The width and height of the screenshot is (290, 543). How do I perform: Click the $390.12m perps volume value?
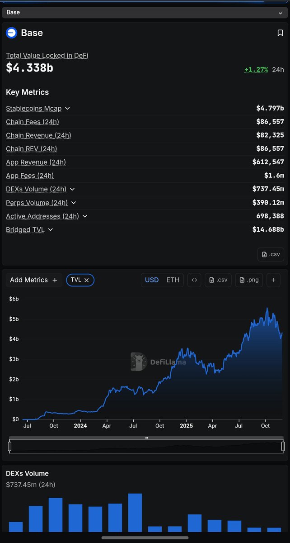pos(268,203)
